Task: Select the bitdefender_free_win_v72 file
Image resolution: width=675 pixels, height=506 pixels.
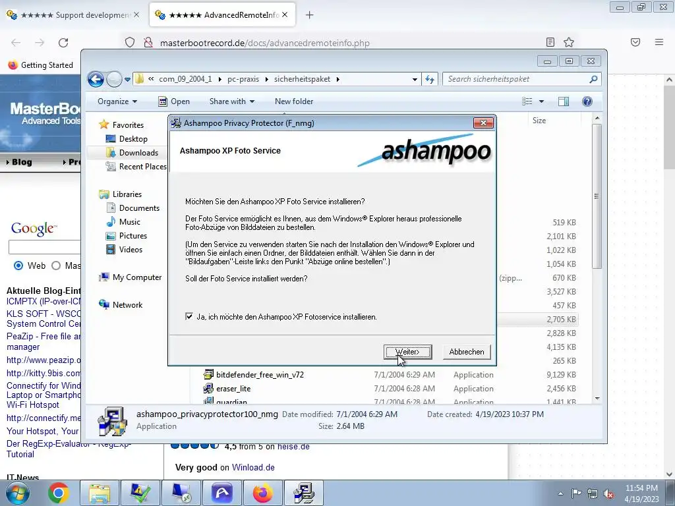Action: tap(260, 375)
